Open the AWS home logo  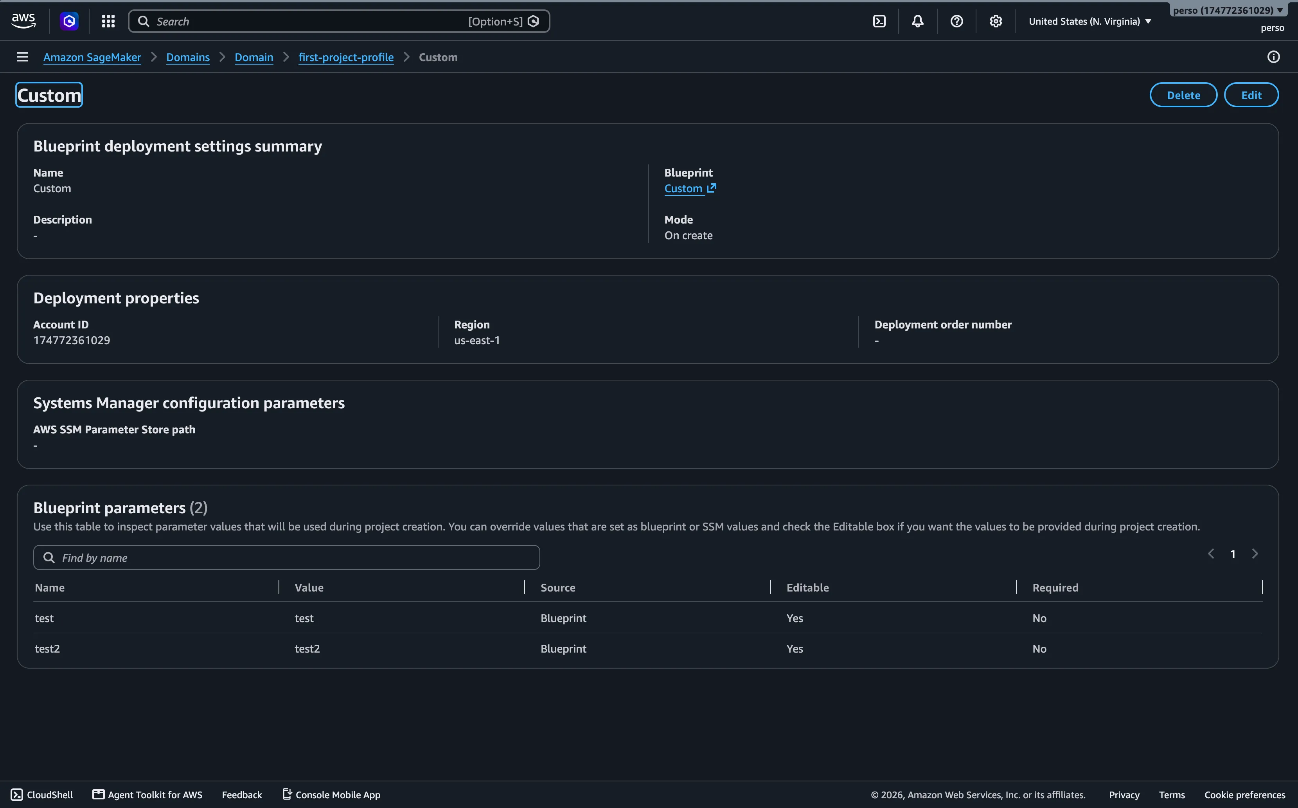tap(23, 21)
